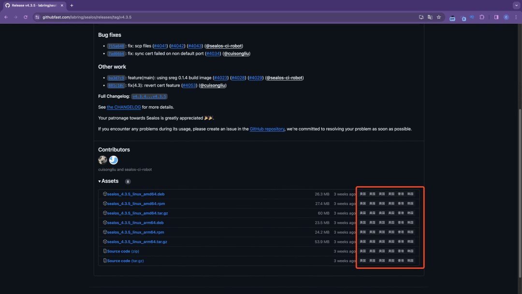Go back to the previous page
Image resolution: width=522 pixels, height=294 pixels.
[x=6, y=17]
